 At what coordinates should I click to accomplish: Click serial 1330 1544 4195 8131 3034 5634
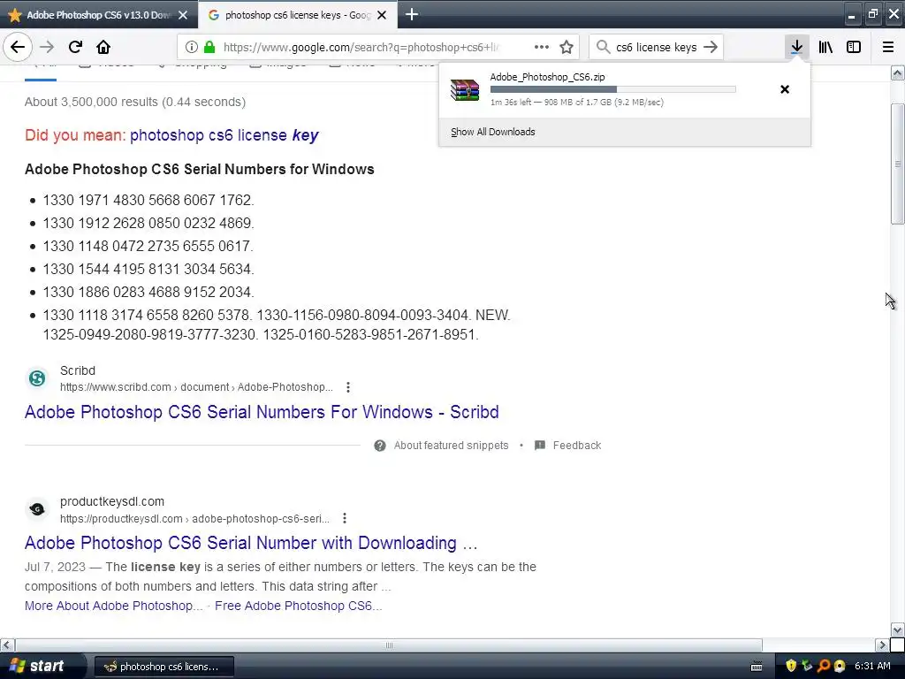[x=148, y=269]
